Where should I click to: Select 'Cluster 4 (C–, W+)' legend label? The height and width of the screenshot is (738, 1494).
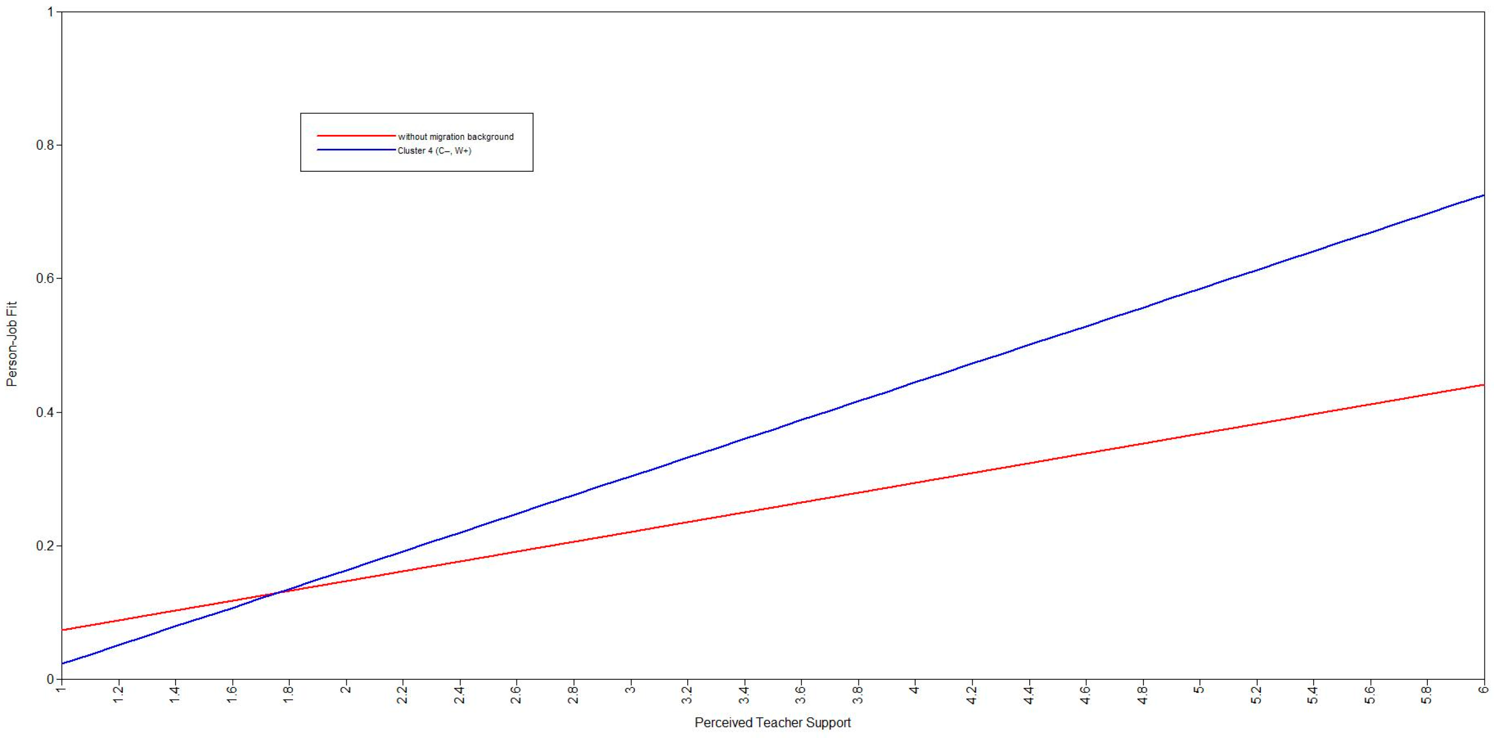[434, 151]
